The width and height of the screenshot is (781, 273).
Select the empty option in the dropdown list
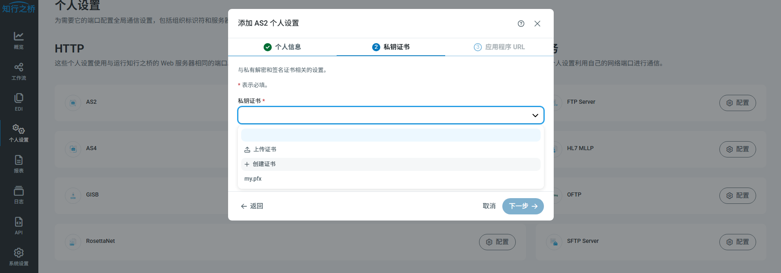tap(390, 135)
